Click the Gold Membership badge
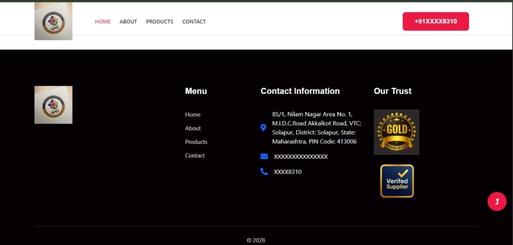 (x=396, y=132)
